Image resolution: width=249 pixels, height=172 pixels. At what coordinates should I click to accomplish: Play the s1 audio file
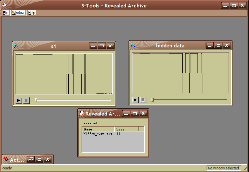coord(19,100)
